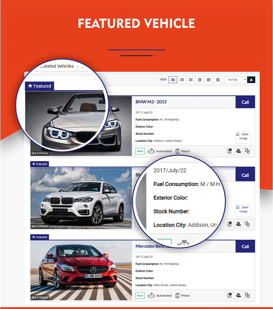
Task: Open the red Mercedes-Benz photo thumbnail
Action: click(x=81, y=270)
